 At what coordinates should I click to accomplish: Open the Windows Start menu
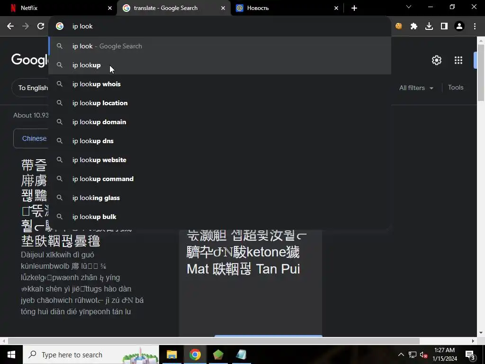[x=11, y=355]
